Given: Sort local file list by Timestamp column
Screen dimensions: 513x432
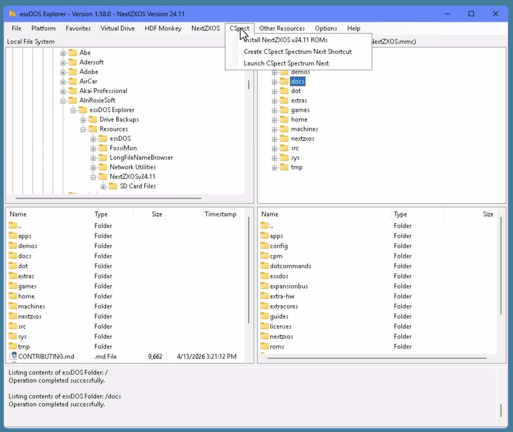Looking at the screenshot, I should coord(202,214).
